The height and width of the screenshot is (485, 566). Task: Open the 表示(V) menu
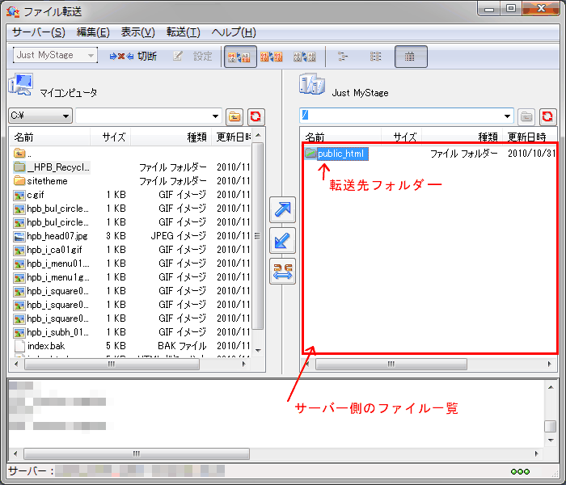138,32
